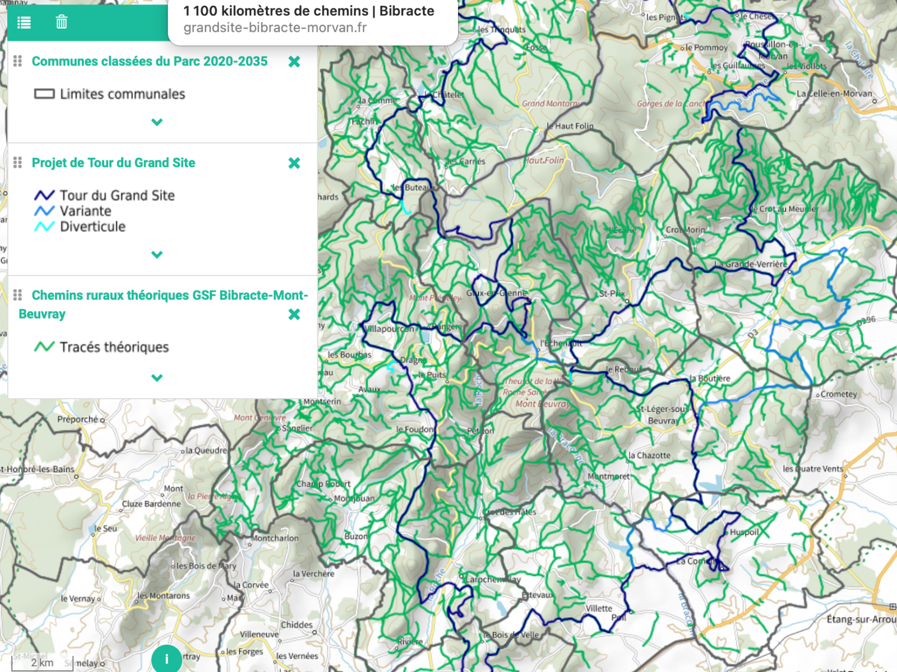Screen dimensions: 897x672
Task: Click the Communes classées du Parc 2020-2035 title
Action: tap(150, 61)
